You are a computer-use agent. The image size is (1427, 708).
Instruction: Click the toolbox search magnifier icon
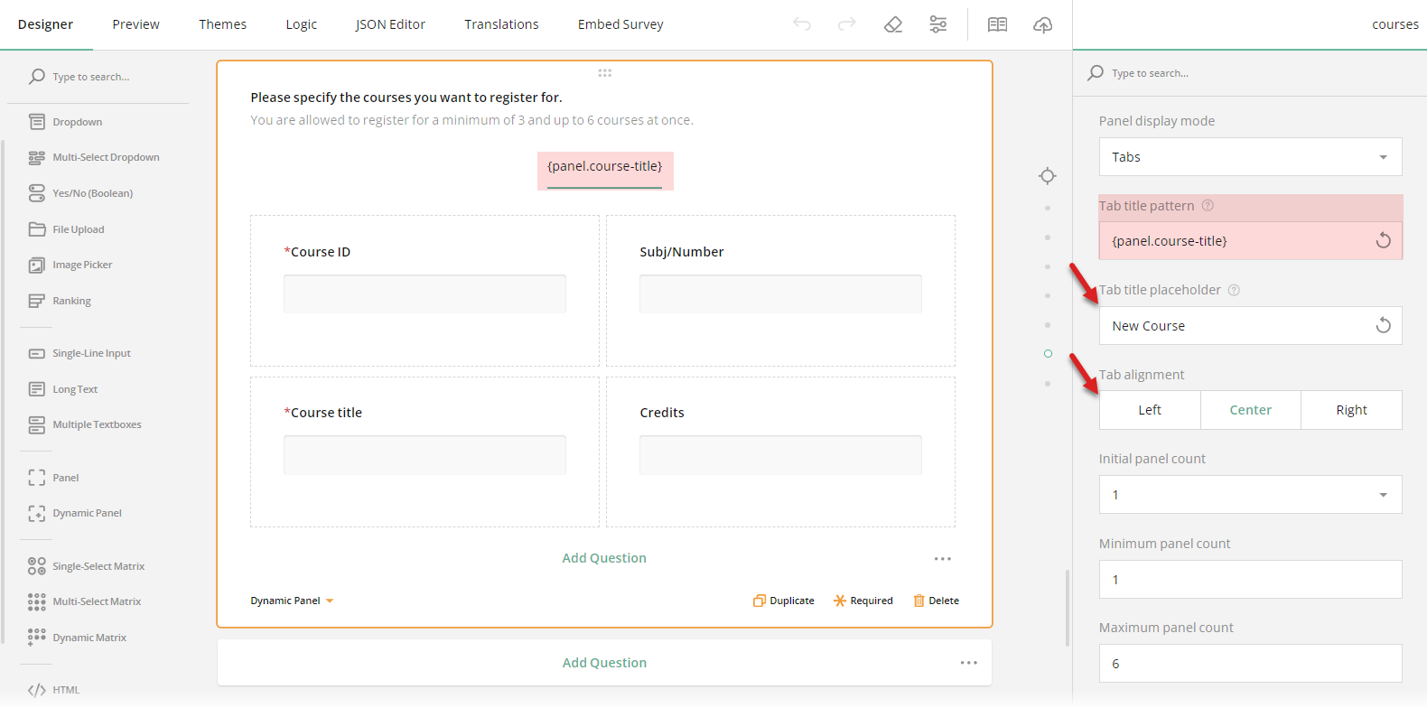tap(37, 77)
